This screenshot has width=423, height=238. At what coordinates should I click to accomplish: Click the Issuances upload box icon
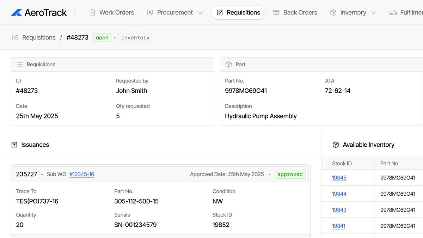[x=14, y=145]
